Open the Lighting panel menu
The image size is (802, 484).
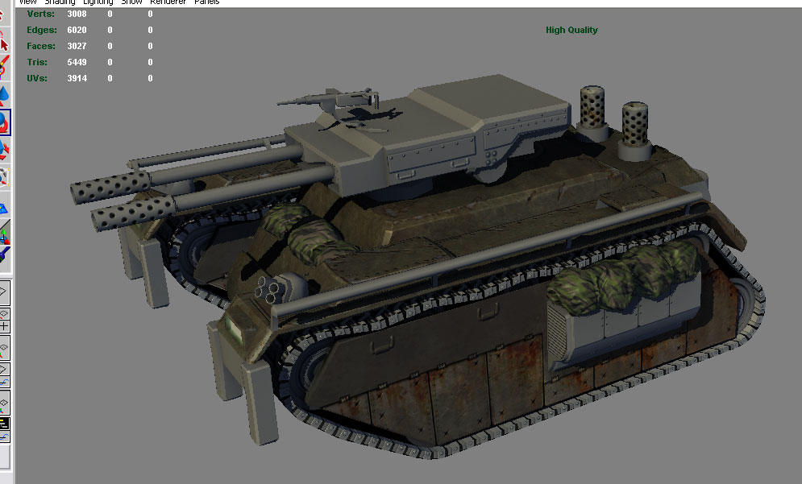point(98,2)
